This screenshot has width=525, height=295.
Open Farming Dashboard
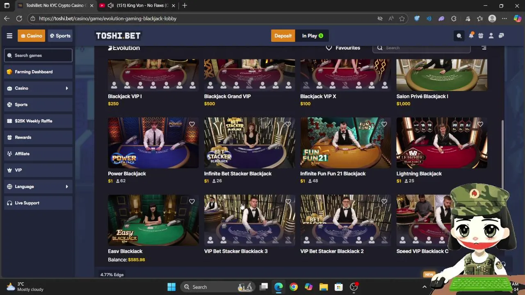tap(38, 72)
